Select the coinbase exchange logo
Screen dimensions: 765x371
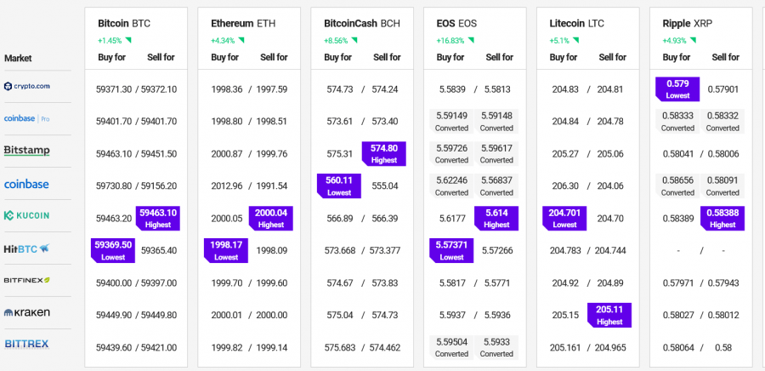pos(26,184)
